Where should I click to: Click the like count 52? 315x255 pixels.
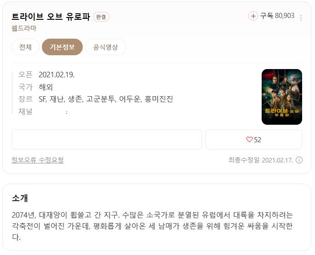258,140
